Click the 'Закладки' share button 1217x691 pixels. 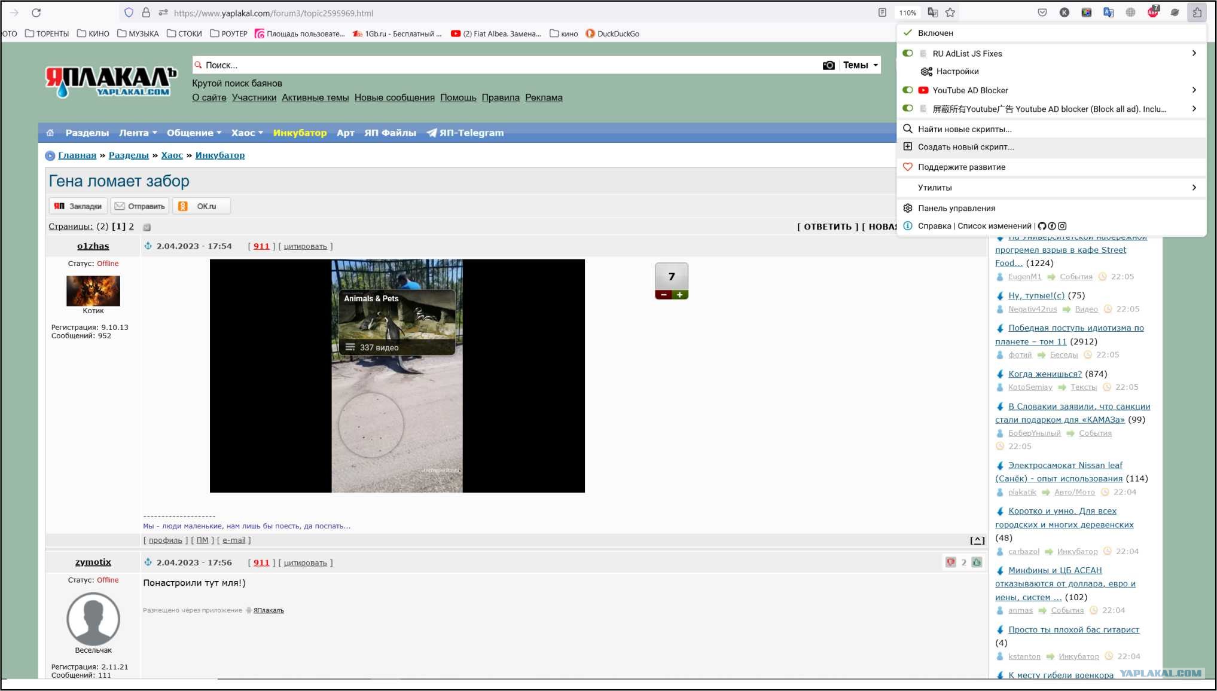(x=78, y=206)
